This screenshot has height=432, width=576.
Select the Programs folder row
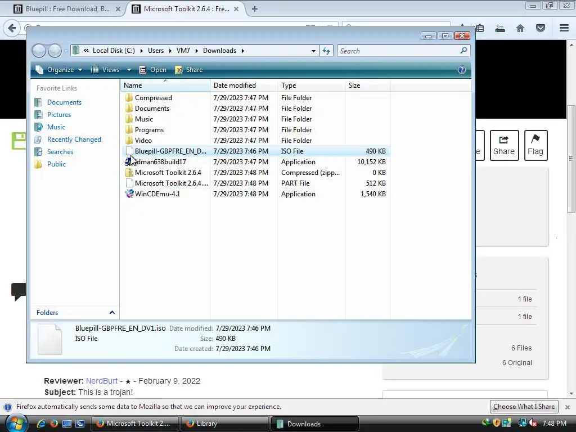[x=256, y=130]
